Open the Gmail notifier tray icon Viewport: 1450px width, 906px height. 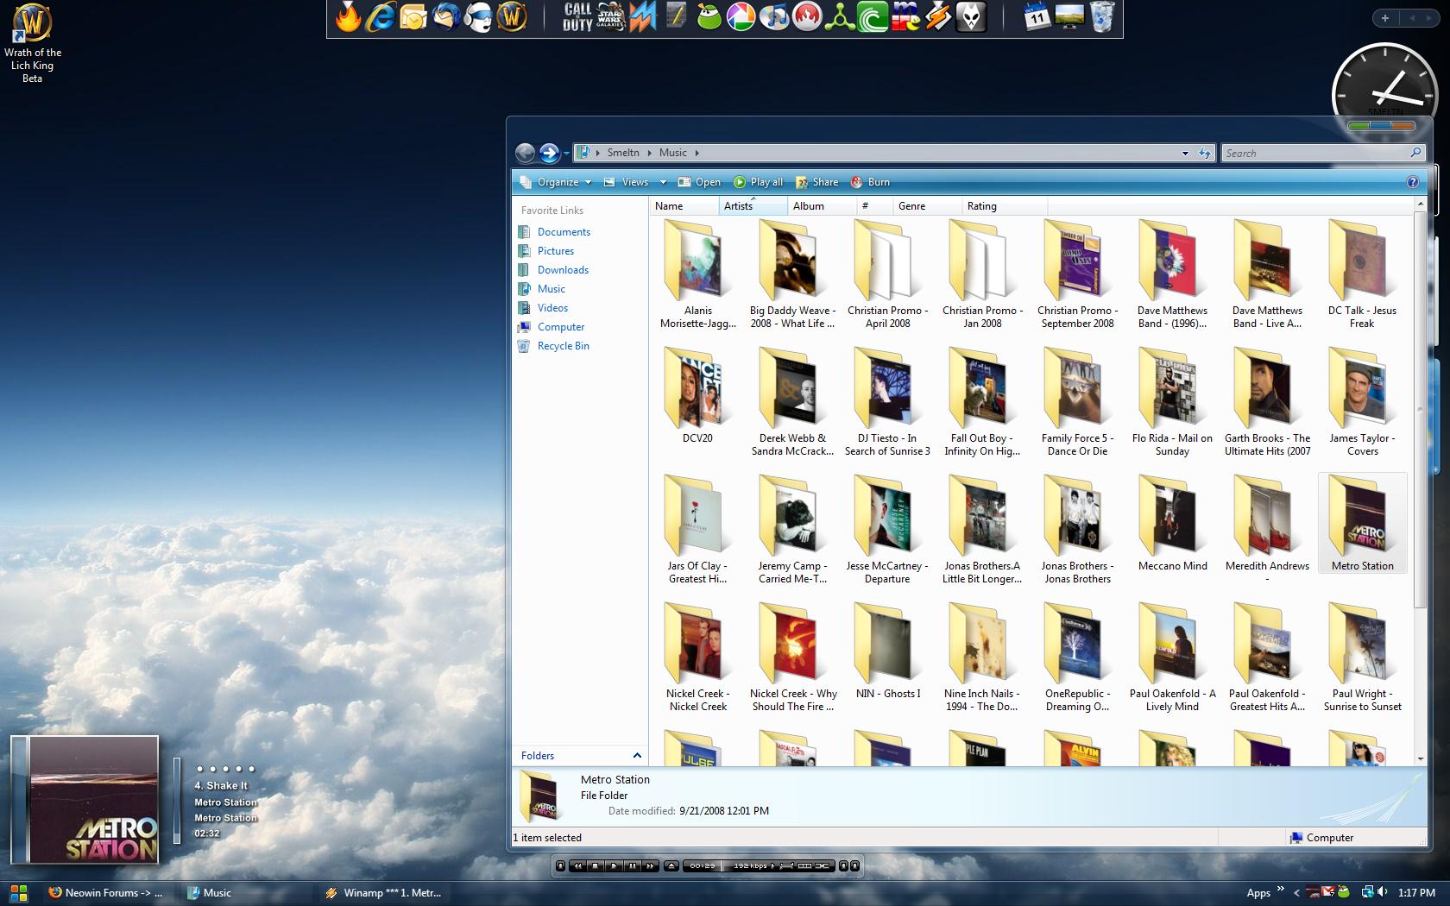pos(1328,892)
